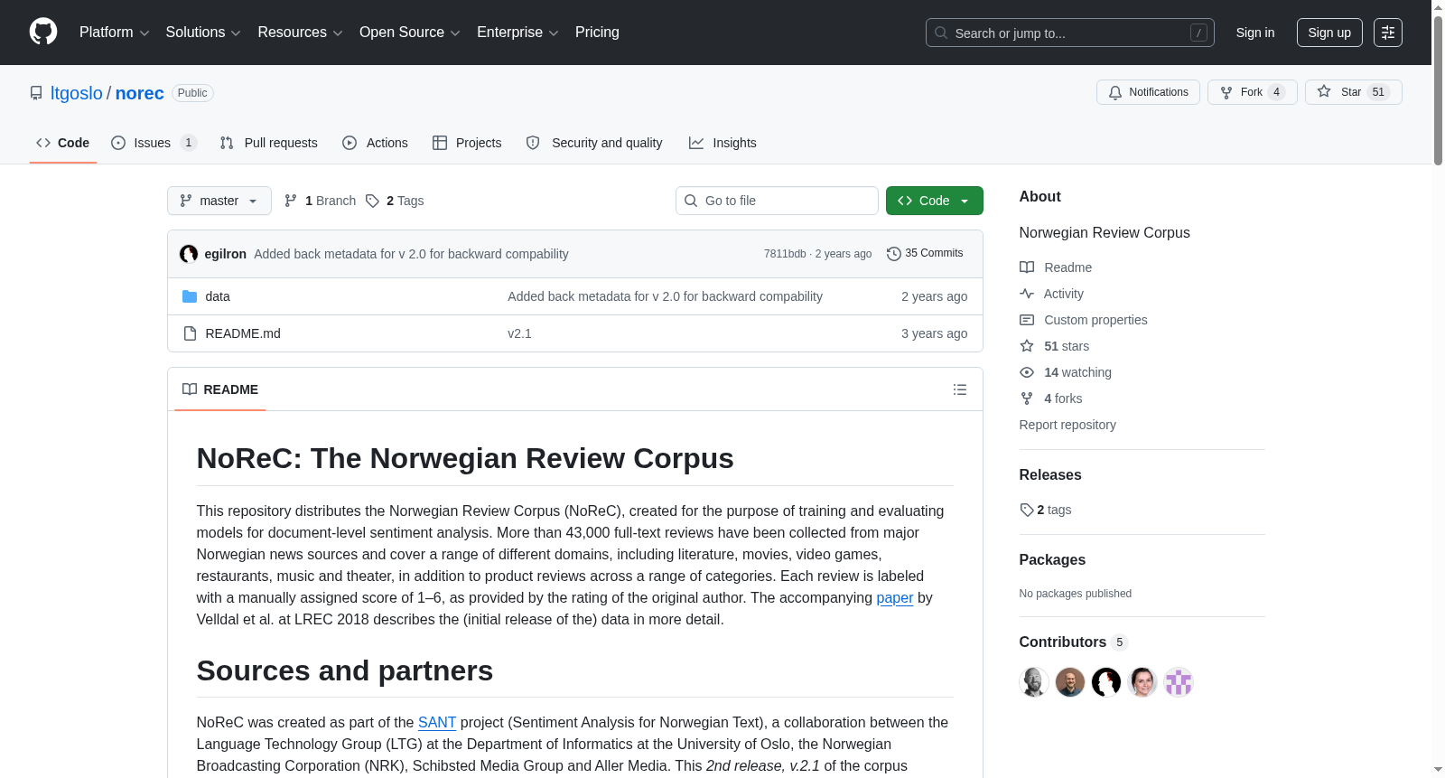Click the egilron avatar in commit row
This screenshot has height=778, width=1445.
coord(189,254)
